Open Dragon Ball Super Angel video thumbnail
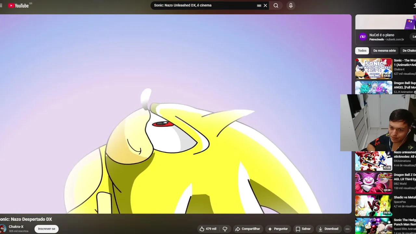Viewport: 416px width, 234px height. [374, 88]
